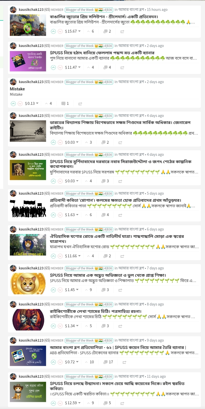Downvote the $1.34 post
Image resolution: width=205 pixels, height=409 pixels.
(60, 326)
